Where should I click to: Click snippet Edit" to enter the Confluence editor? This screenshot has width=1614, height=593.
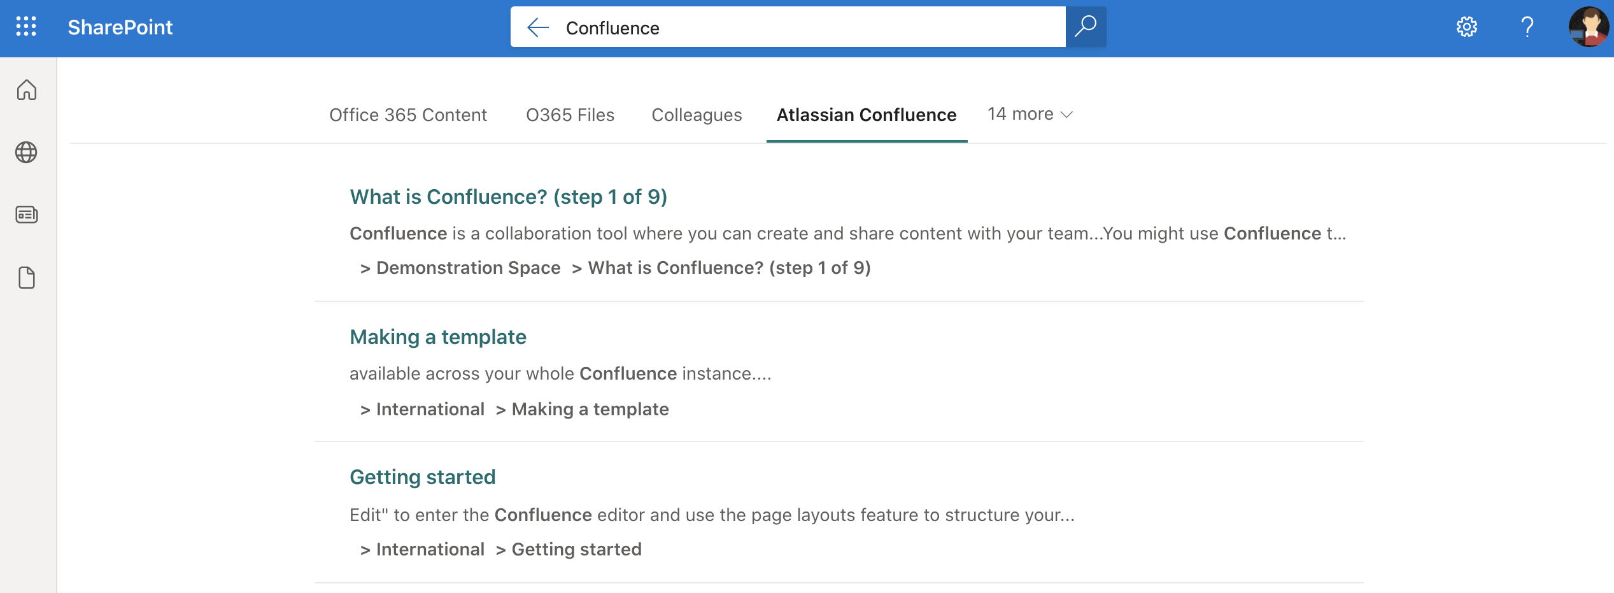click(712, 515)
